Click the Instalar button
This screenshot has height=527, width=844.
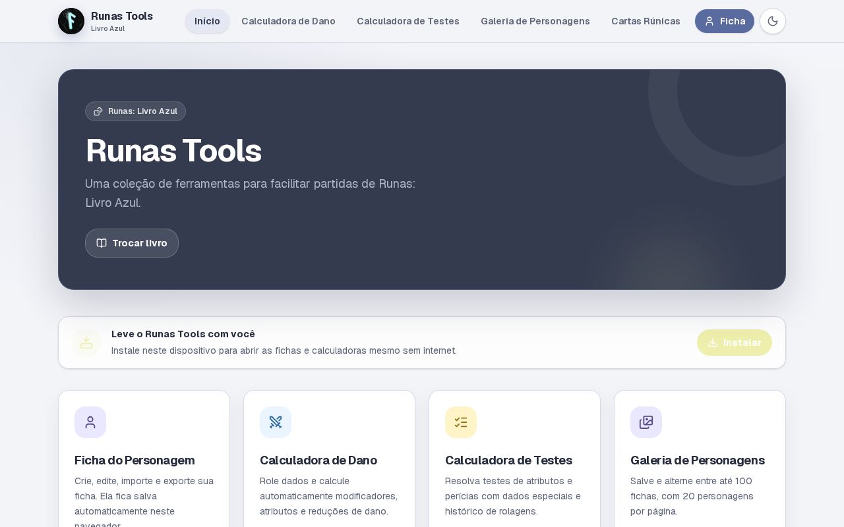[735, 343]
